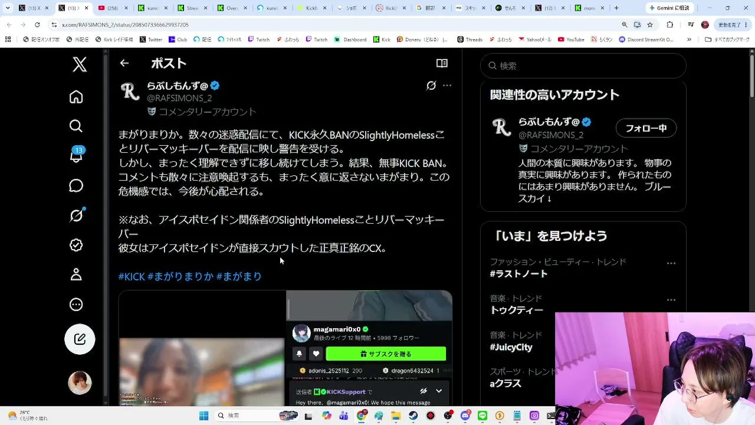Open the #まがまり hashtag

pos(239,276)
